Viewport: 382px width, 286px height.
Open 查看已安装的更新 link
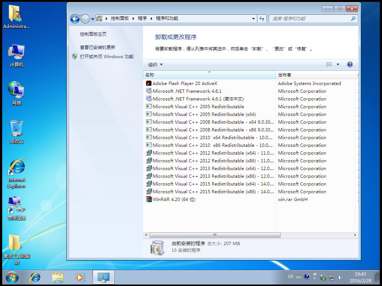point(97,47)
